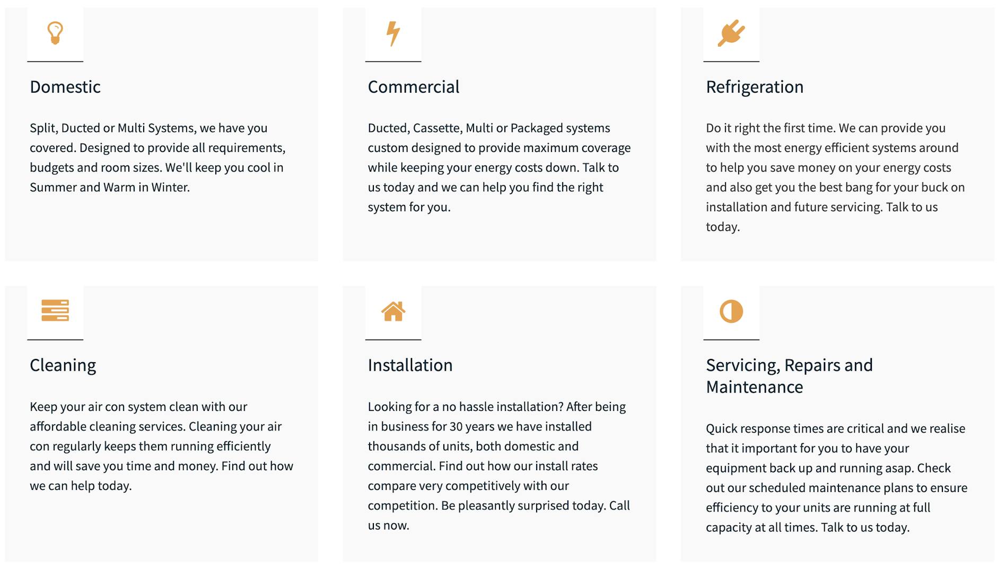
Task: Click the Refrigeration paragraph 'Do it right'
Action: coord(835,177)
